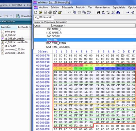Screen dimensions: 136x131
Task: Select the file sb_168.bin in Explorer
Action: coord(11,35)
